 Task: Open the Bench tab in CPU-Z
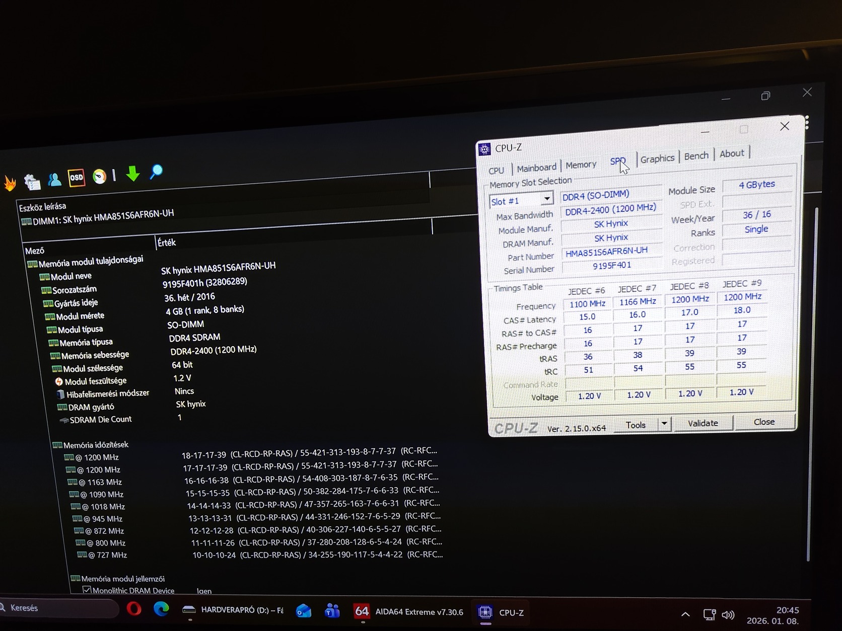click(x=696, y=156)
